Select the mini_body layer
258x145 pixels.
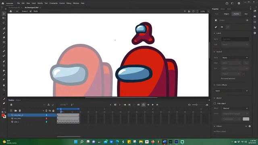point(17,118)
